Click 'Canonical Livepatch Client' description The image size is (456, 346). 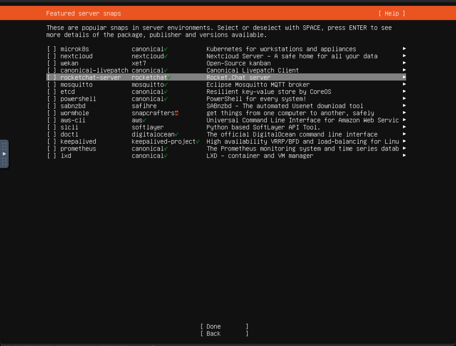click(x=252, y=70)
